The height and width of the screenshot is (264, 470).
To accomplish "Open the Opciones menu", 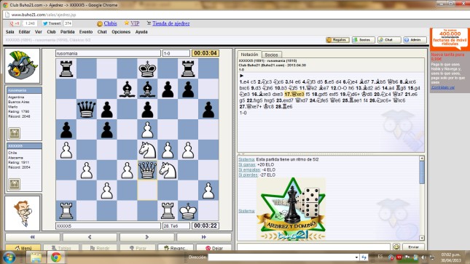I will (x=121, y=32).
